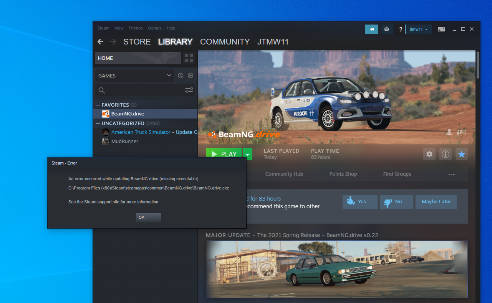
Task: Open the Community Hub link
Action: [x=284, y=174]
